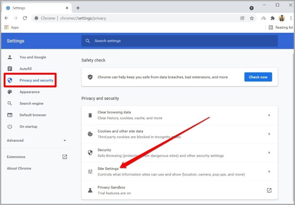Click the You and Google person icon
Screen dimensions: 295x205
(10, 57)
